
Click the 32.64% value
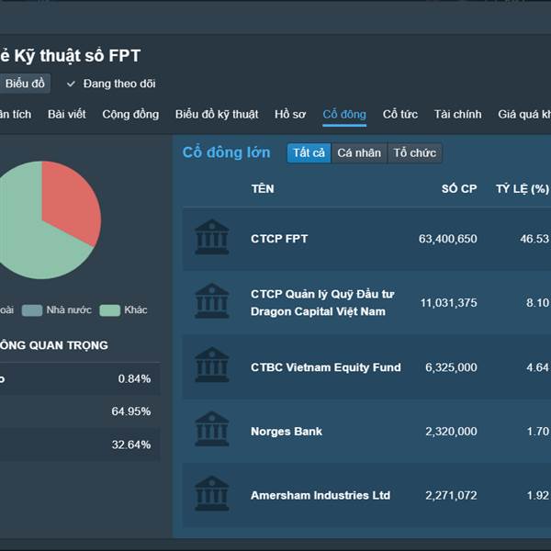pyautogui.click(x=131, y=444)
